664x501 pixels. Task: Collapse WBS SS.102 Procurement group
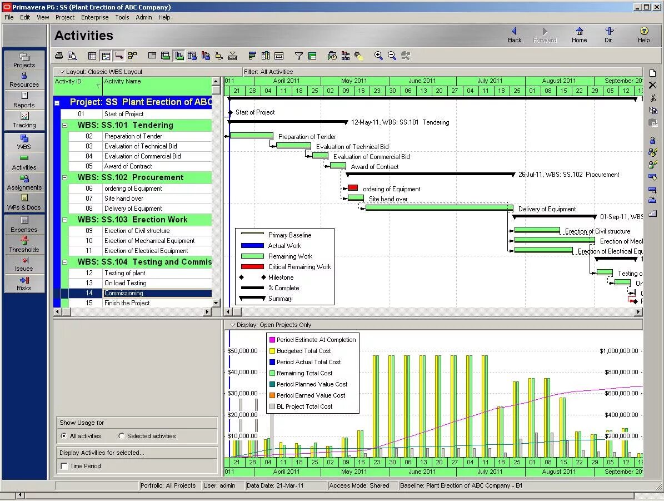click(65, 177)
